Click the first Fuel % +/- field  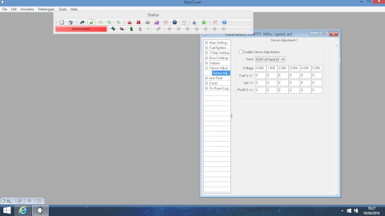pos(260,75)
